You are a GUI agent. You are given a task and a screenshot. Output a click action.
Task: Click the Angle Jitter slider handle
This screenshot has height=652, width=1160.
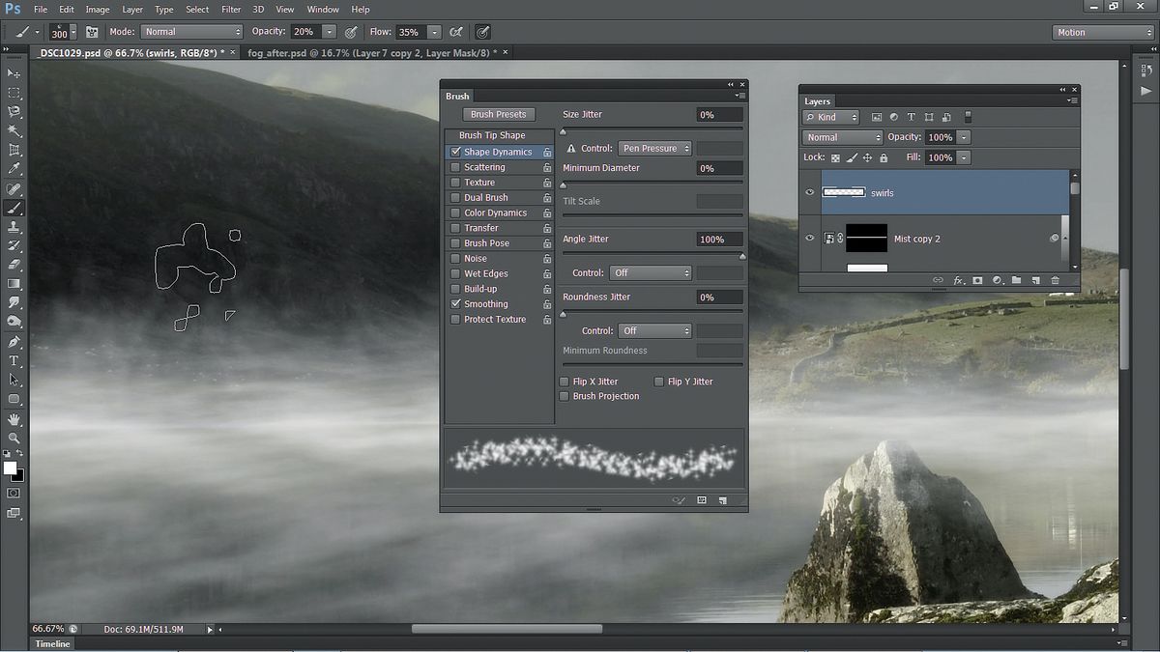[x=742, y=256]
